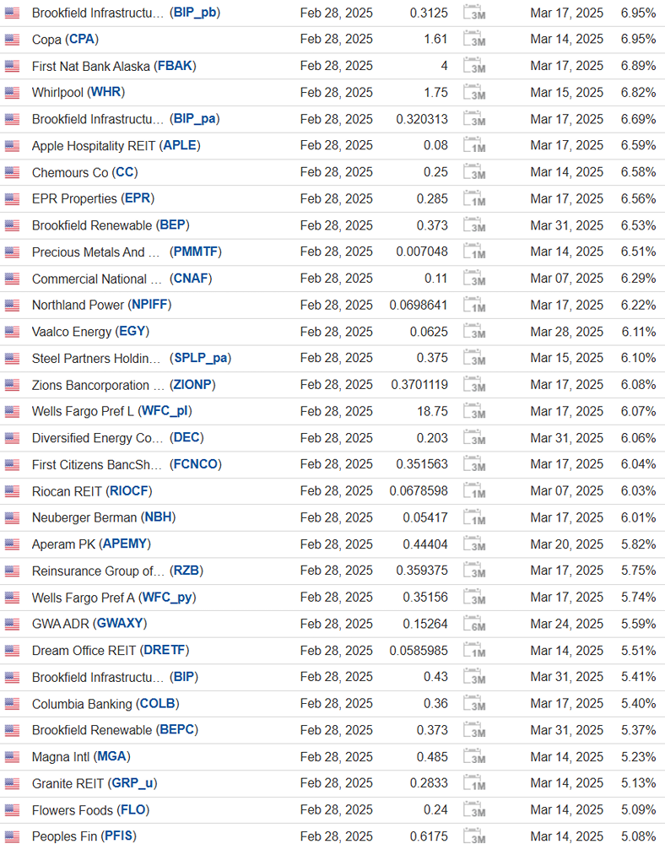
Task: Click the 1M frequency icon in the Northland Power row
Action: point(474,306)
